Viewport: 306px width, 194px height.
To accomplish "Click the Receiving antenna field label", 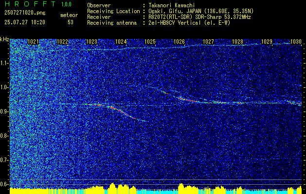I will coord(112,23).
